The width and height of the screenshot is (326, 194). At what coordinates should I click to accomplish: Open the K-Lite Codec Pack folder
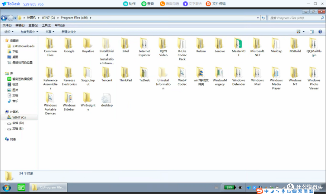pyautogui.click(x=182, y=49)
